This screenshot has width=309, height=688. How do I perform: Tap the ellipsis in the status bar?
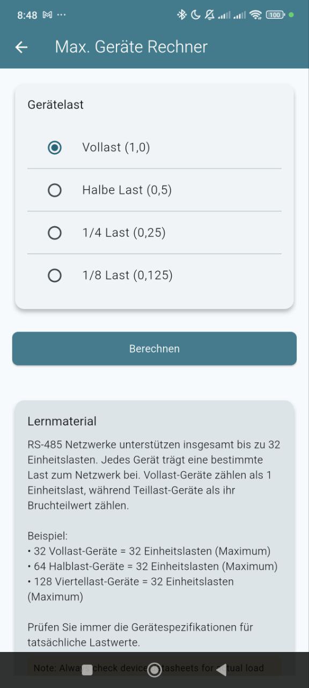coord(63,15)
